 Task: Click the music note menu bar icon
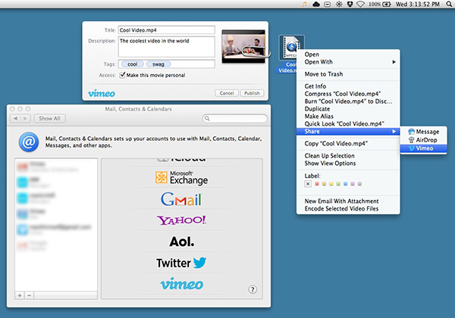304,5
